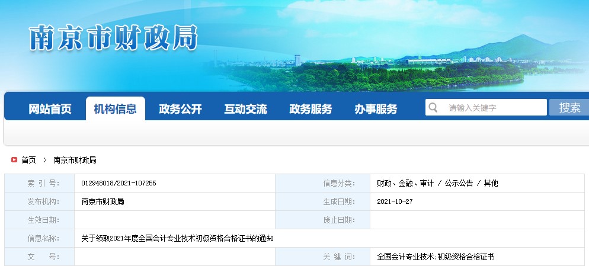The width and height of the screenshot is (589, 266).
Task: Click the breadcrumb arrow separator after 首页
Action: pyautogui.click(x=44, y=160)
